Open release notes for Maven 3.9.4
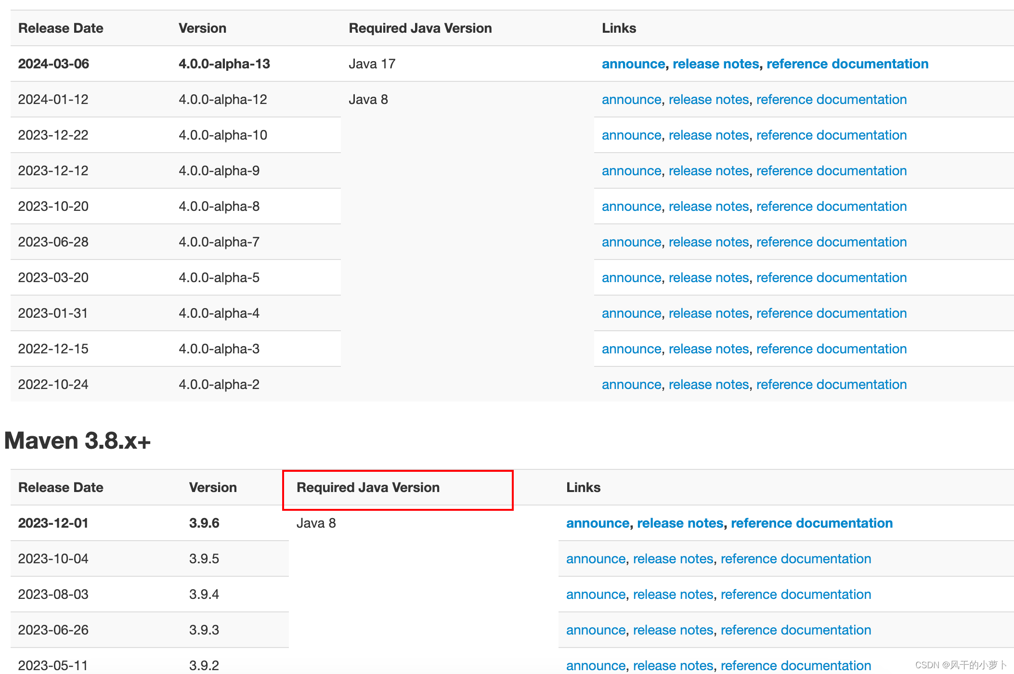This screenshot has width=1014, height=674. [673, 594]
